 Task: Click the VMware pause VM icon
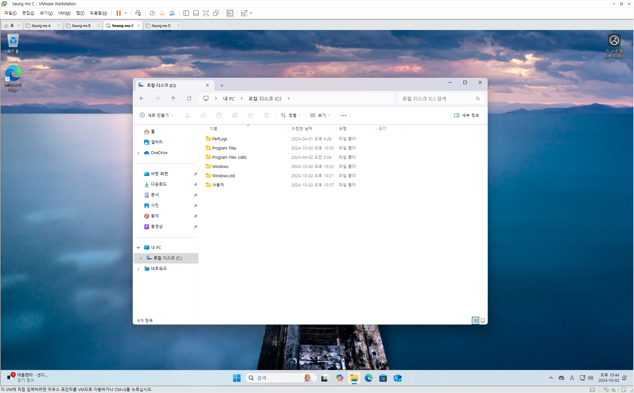pos(118,13)
